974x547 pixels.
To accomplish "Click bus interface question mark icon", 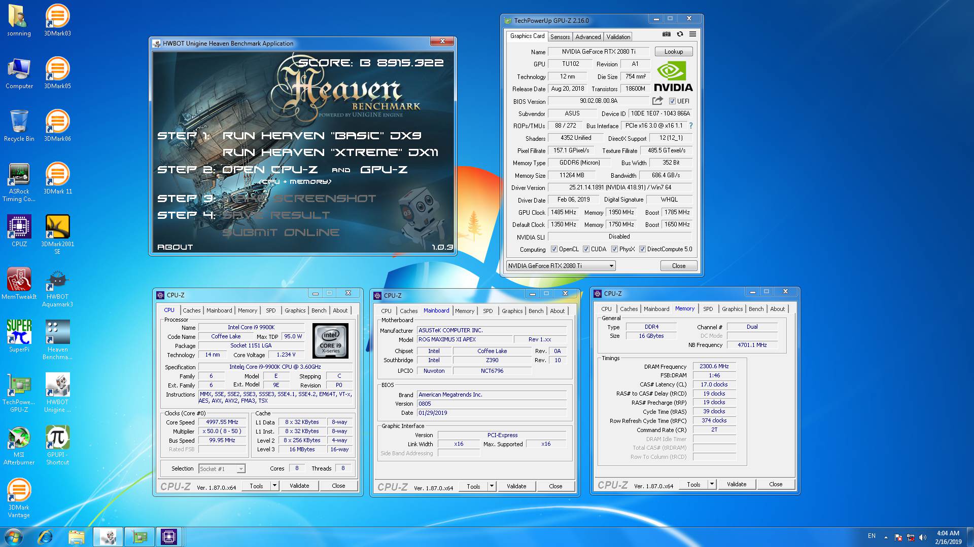I will 690,126.
